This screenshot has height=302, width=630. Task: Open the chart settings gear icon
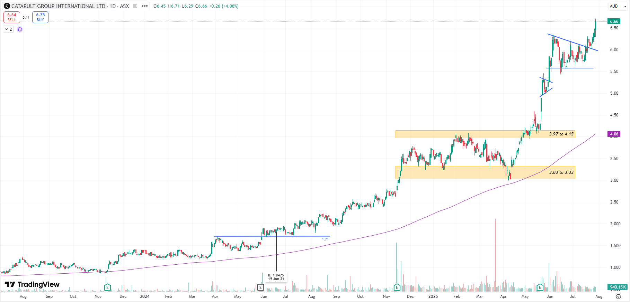618,296
